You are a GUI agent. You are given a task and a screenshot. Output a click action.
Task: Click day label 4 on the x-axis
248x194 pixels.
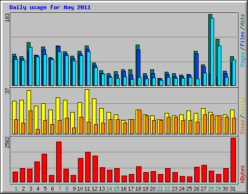pos(38,189)
